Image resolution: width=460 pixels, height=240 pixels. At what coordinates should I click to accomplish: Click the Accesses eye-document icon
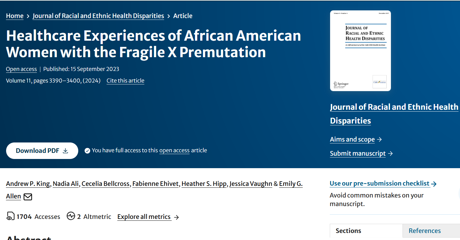(x=10, y=216)
